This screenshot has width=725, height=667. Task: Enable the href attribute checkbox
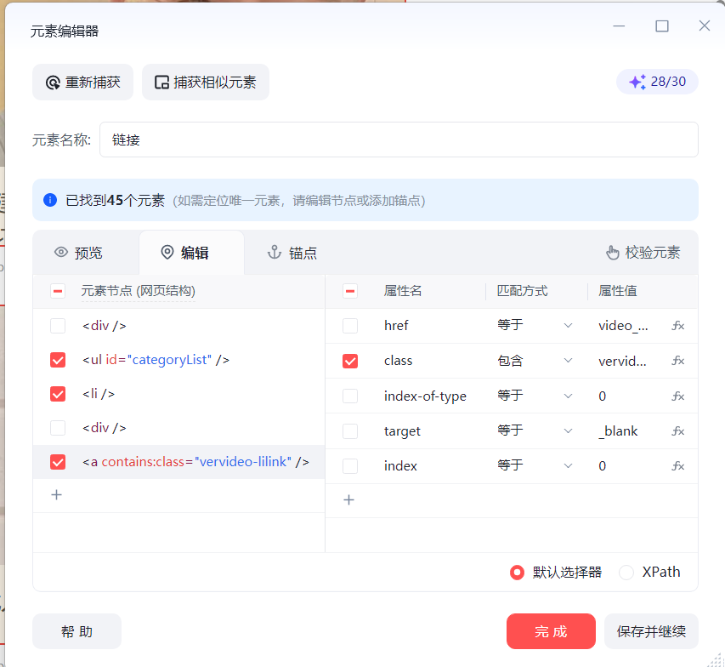[x=350, y=326]
